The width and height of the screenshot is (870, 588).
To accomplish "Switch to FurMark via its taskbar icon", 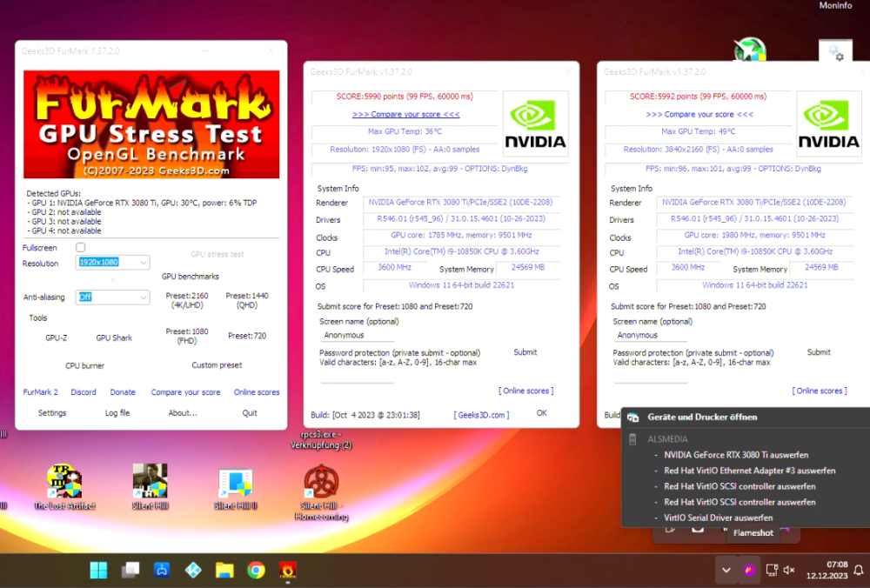I will click(x=288, y=570).
